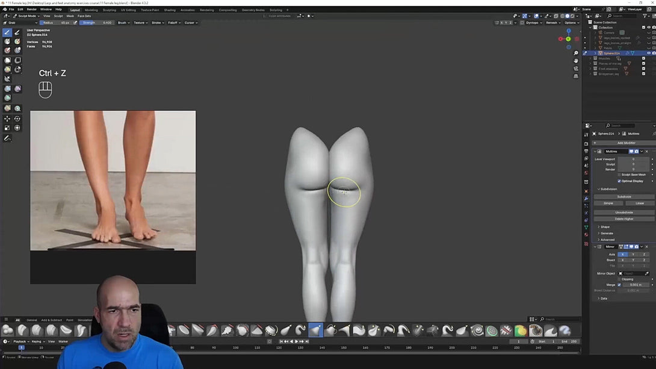Toggle the Mirror modifier Axis X button
Screen dimensions: 656x369
point(622,255)
